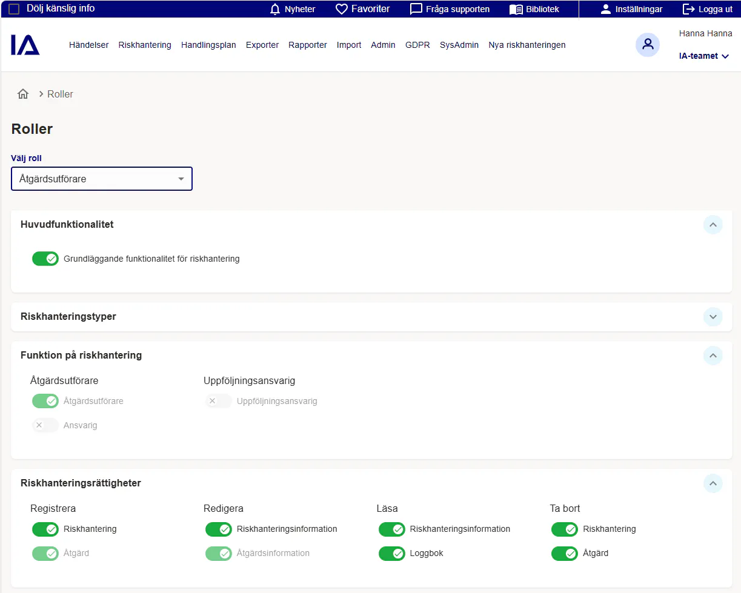Toggle Loggbok read permission off
The height and width of the screenshot is (593, 741).
coord(391,553)
